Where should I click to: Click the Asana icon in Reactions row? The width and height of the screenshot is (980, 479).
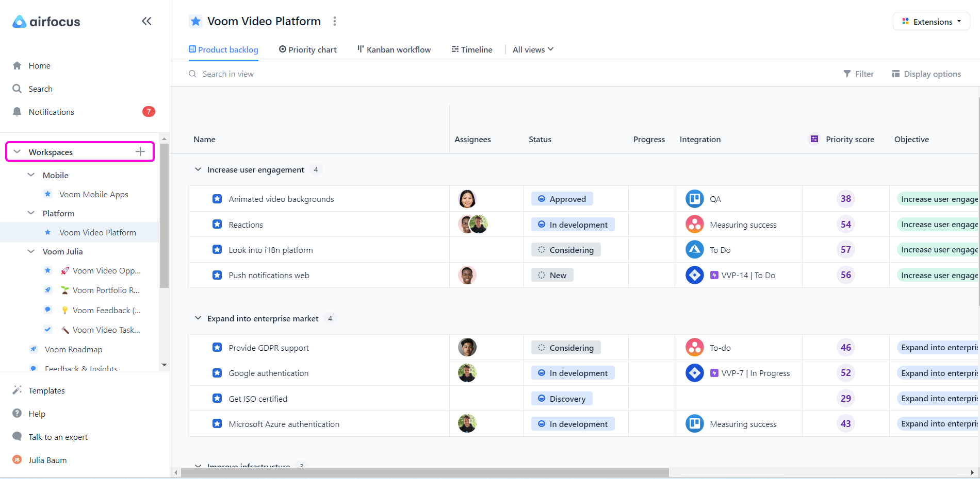(x=694, y=225)
